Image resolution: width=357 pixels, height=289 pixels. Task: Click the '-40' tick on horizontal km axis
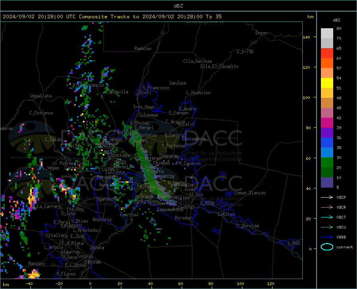pos(29,283)
